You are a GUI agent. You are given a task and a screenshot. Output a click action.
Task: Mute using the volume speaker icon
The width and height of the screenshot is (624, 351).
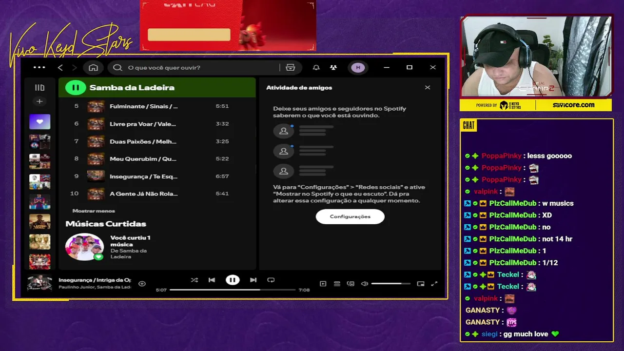(x=365, y=284)
